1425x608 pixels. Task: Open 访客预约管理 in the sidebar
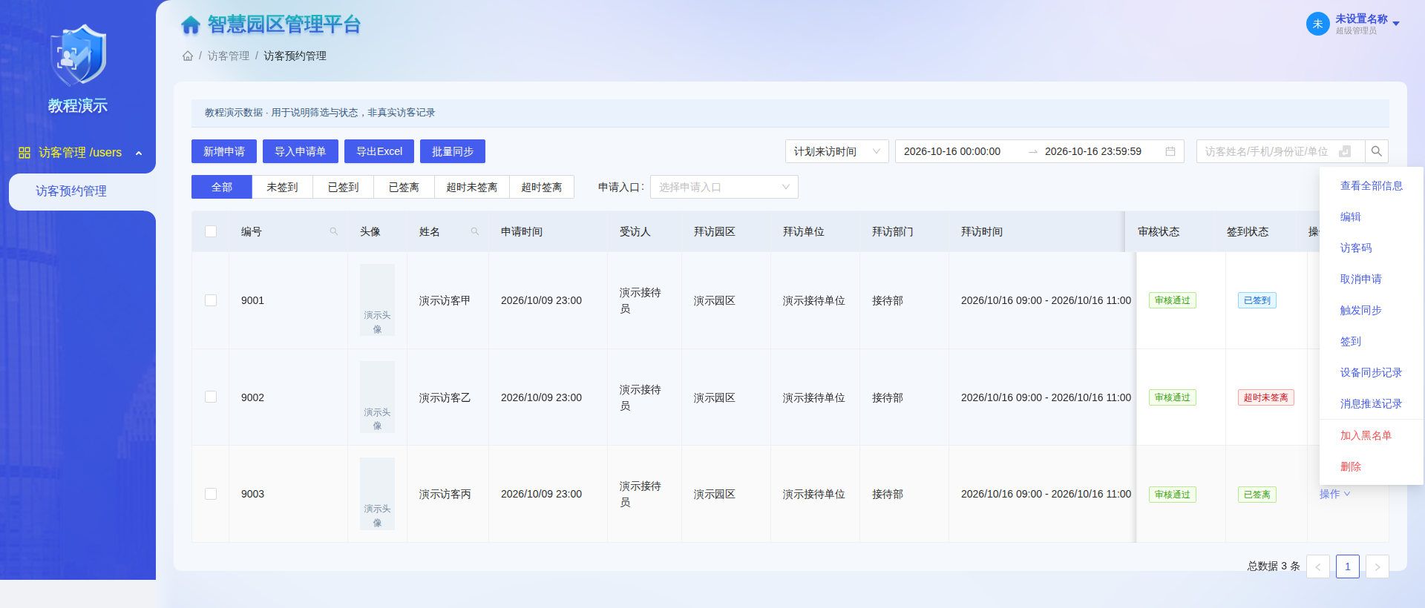coord(82,191)
